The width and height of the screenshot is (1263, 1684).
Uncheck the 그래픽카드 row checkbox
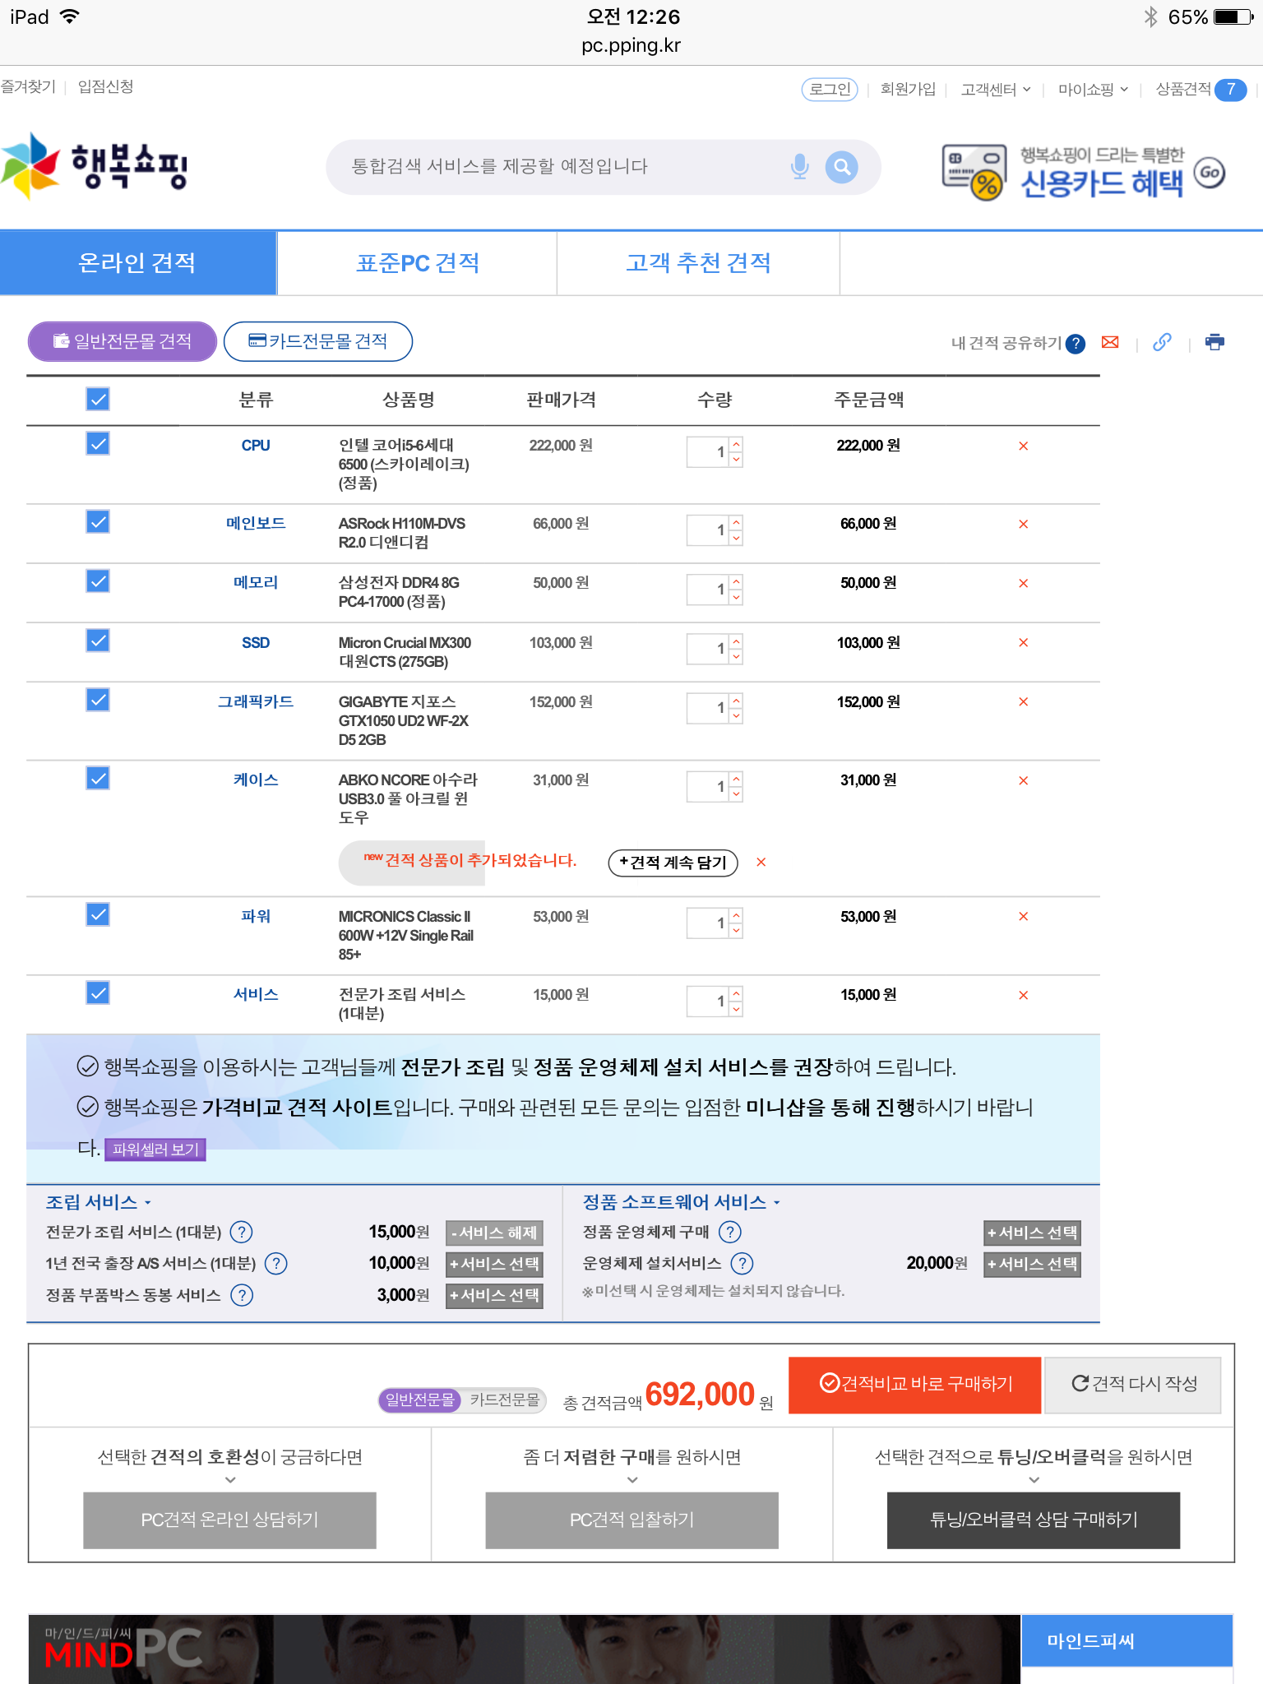98,700
